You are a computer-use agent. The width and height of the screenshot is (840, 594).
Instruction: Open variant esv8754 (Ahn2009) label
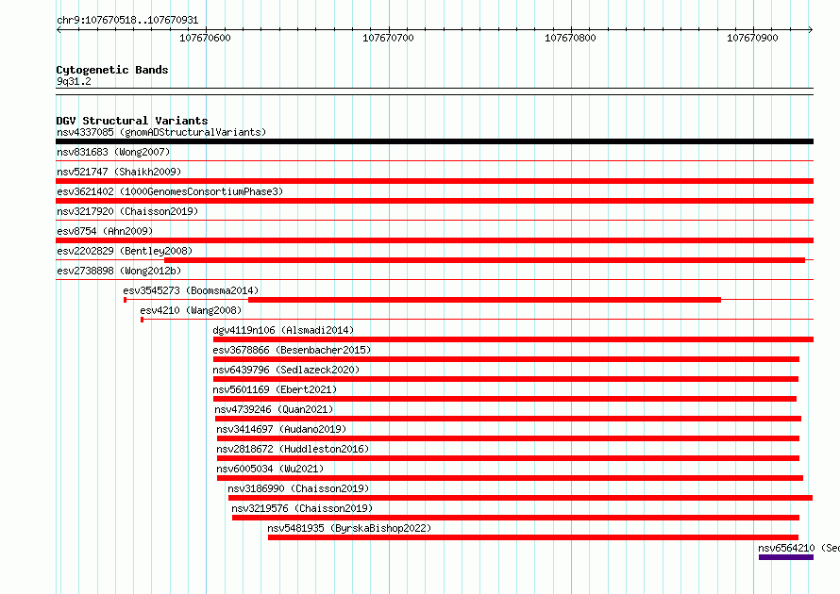105,231
